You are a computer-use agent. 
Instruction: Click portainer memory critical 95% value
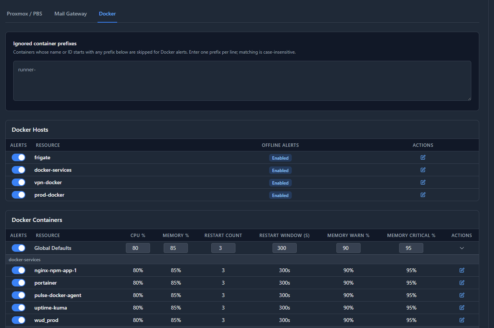(x=411, y=283)
